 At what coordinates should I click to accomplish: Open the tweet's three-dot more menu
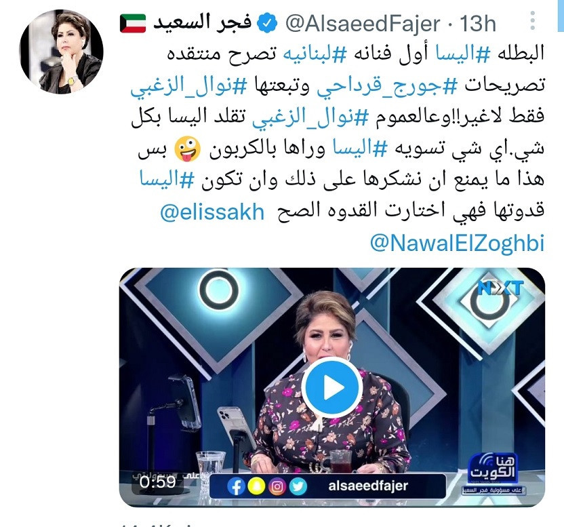point(532,20)
